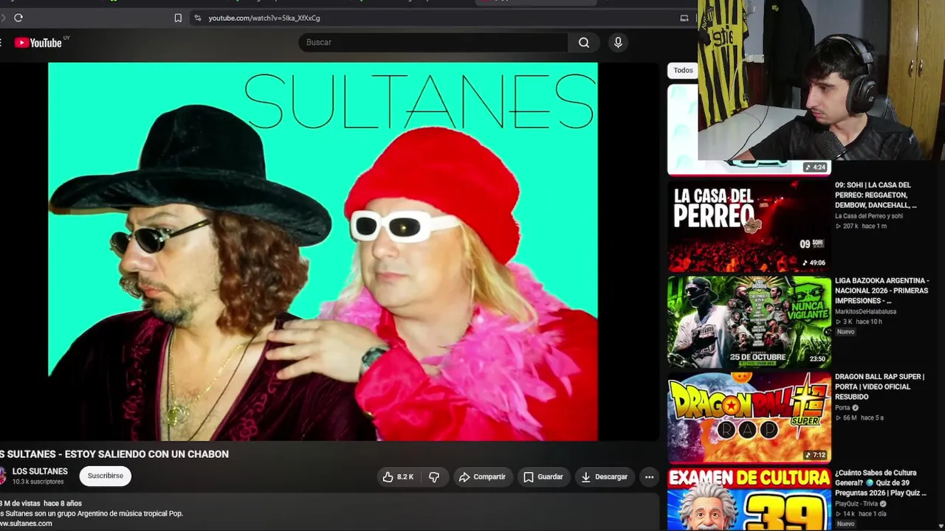The image size is (945, 531).
Task: Open the LOS SULTANES channel name
Action: click(x=40, y=472)
